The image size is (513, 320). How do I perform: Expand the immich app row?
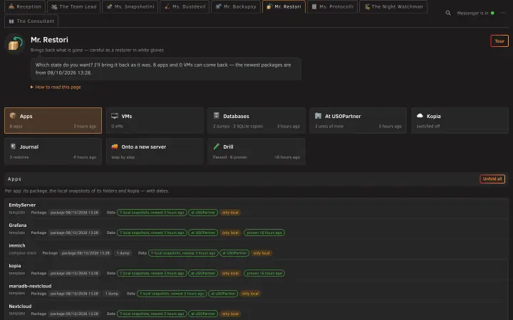(256, 249)
